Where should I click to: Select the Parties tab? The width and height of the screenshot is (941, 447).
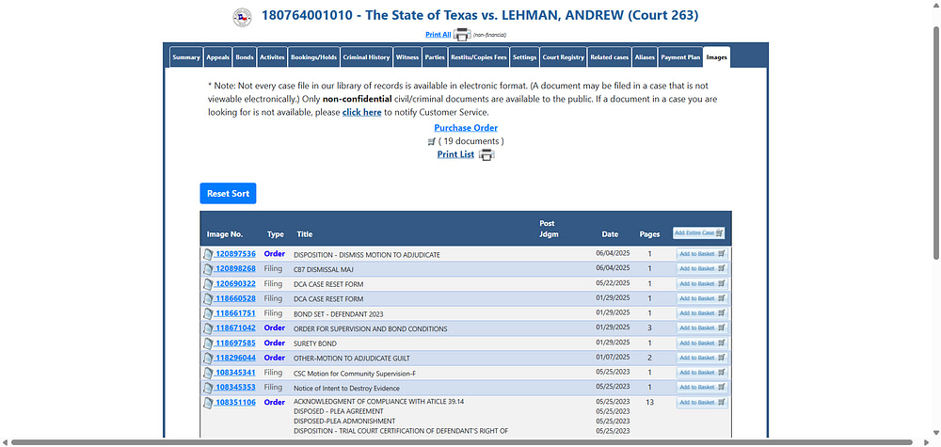click(x=435, y=57)
